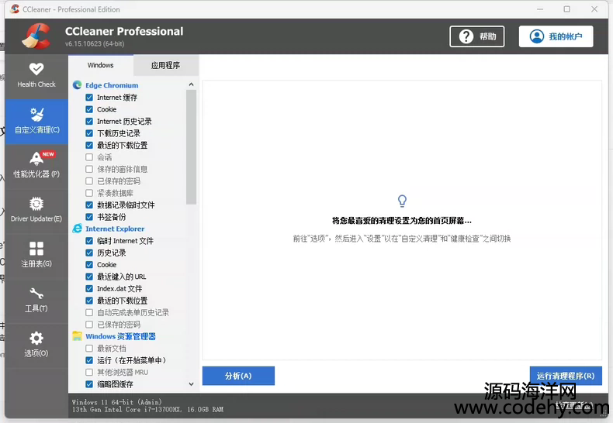This screenshot has width=613, height=423.
Task: Open the 性能优化器 rocket icon
Action: coord(36,158)
